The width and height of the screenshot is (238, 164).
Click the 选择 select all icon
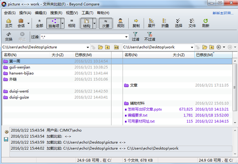[178, 23]
